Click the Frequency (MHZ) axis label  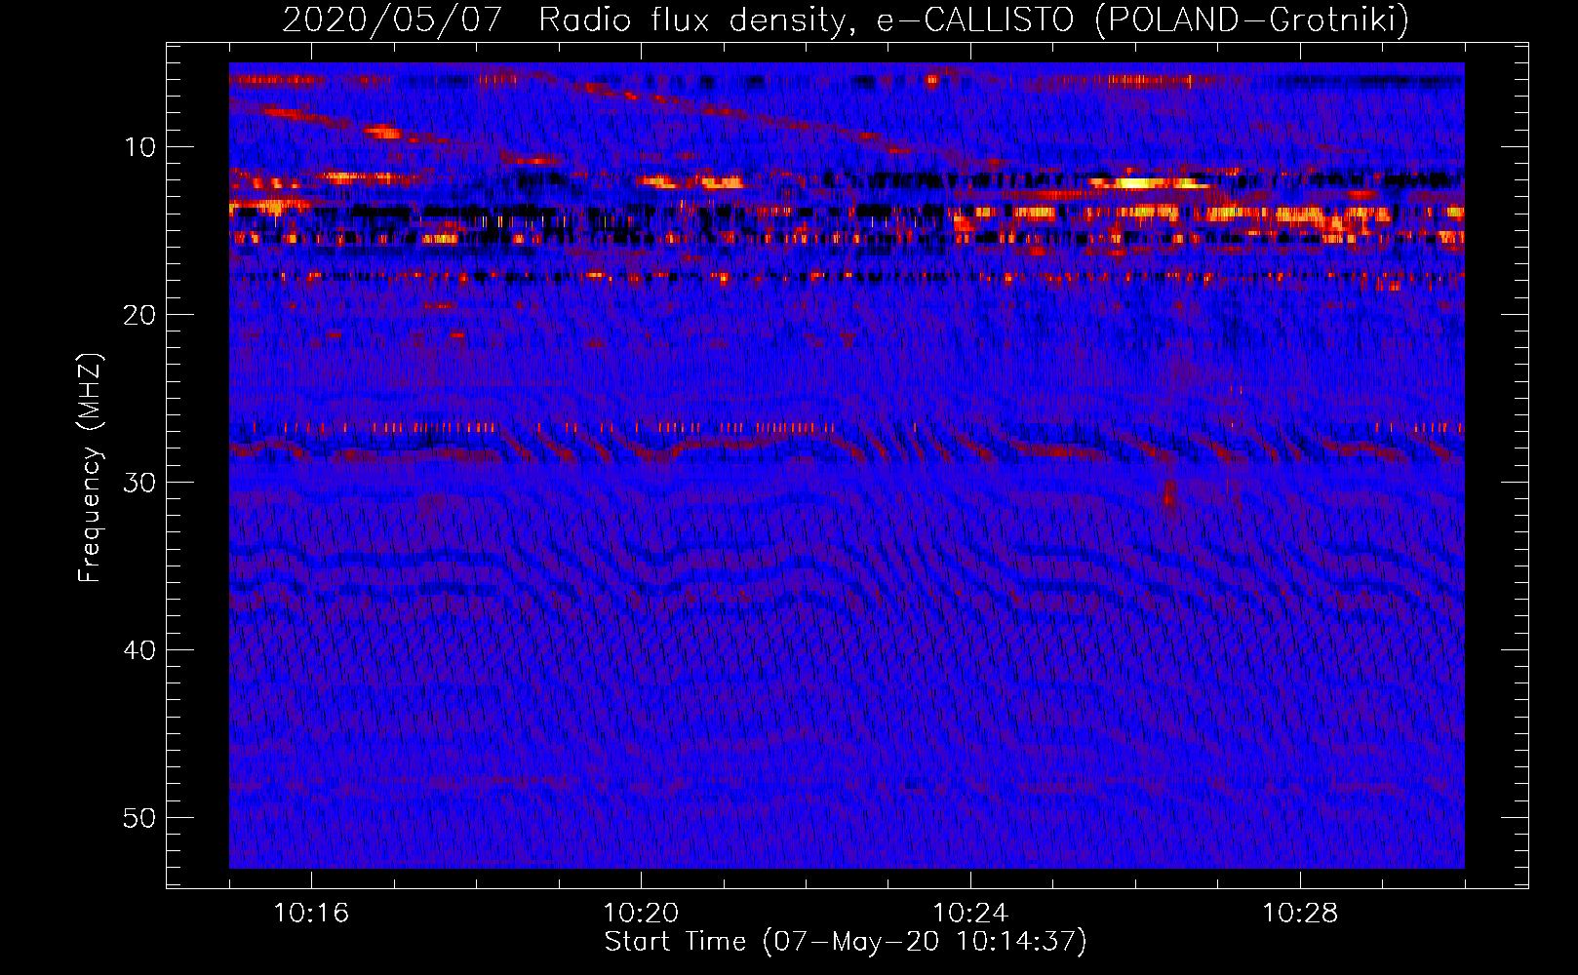90,468
